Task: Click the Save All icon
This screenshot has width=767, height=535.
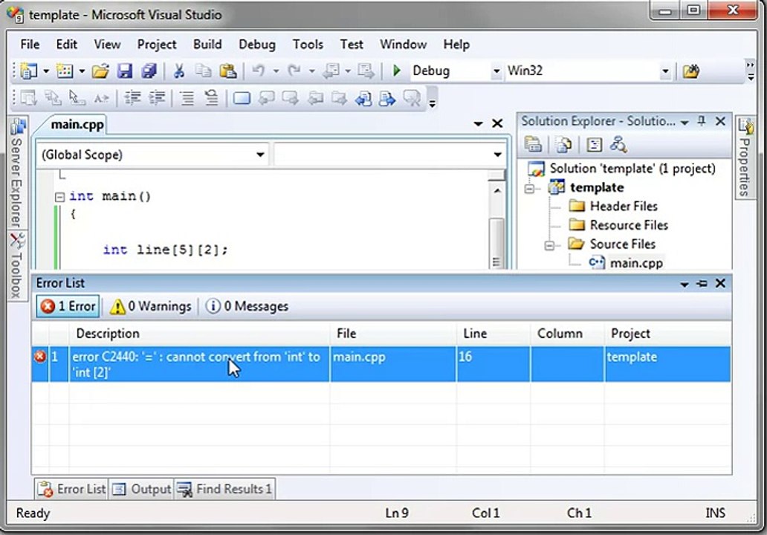Action: [149, 71]
